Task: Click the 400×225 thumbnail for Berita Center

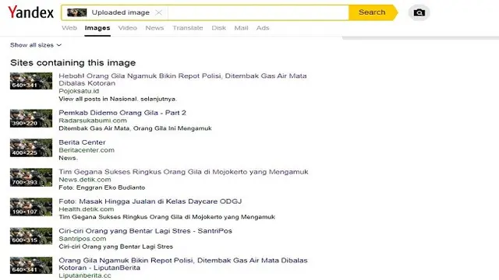Action: pos(31,148)
